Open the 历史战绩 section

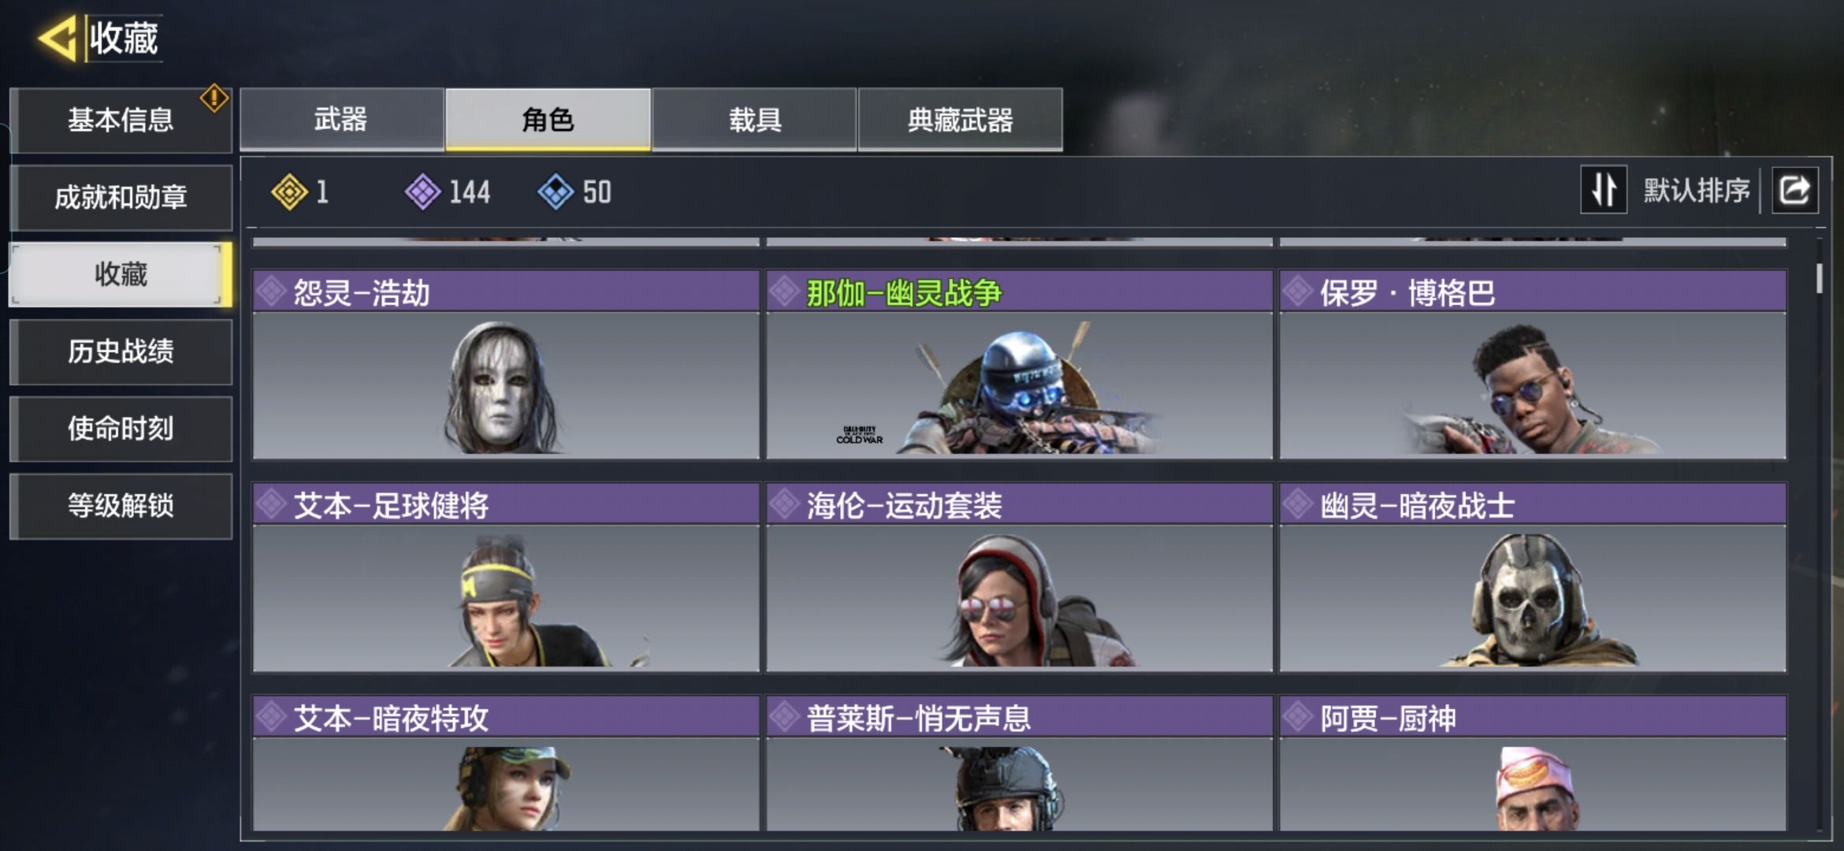121,351
